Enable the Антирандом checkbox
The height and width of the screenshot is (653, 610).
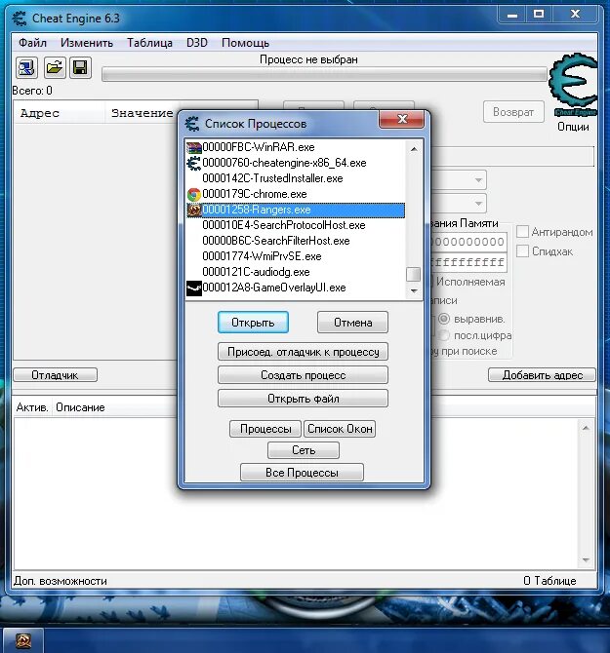(x=522, y=232)
